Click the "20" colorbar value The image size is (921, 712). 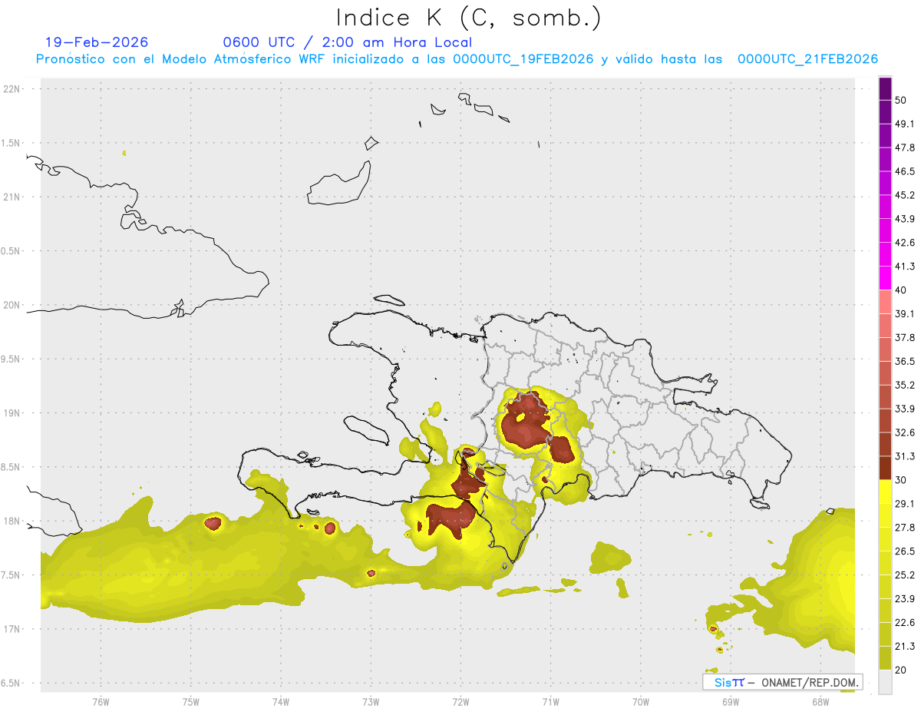coord(901,671)
